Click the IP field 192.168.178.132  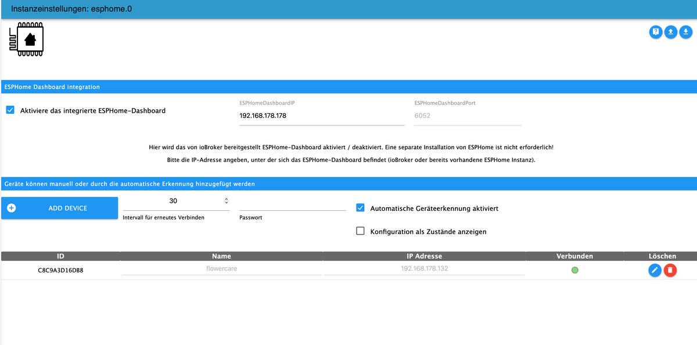click(x=425, y=269)
